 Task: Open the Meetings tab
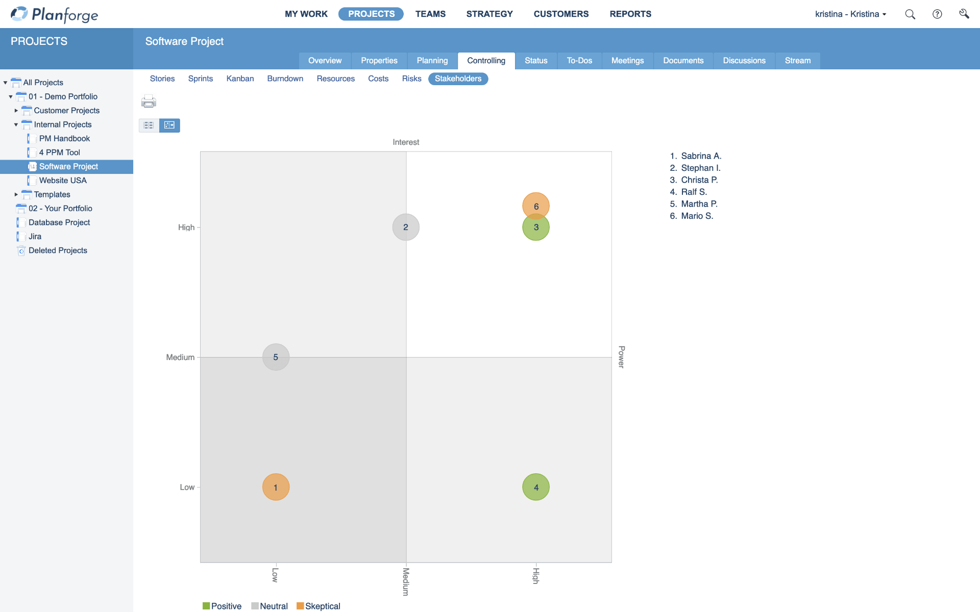[x=627, y=61]
